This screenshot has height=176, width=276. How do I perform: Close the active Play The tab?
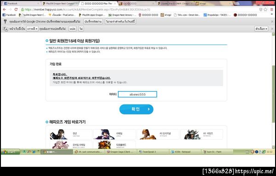click(x=115, y=4)
